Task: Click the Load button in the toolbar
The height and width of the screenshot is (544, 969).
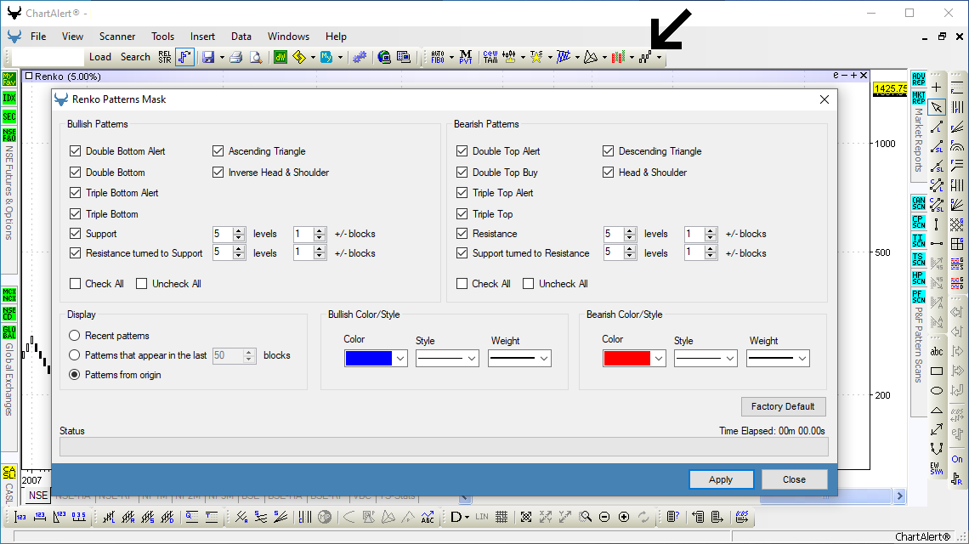Action: (x=100, y=57)
